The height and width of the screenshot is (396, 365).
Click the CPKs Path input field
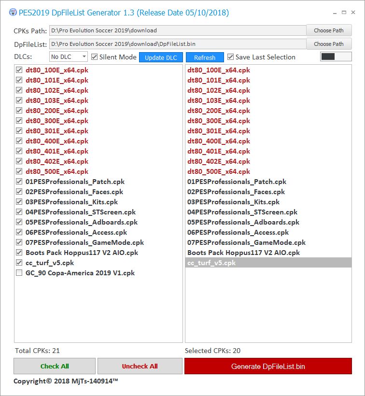(x=178, y=30)
